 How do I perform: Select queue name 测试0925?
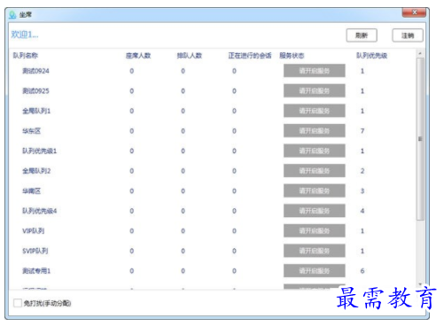(x=35, y=90)
